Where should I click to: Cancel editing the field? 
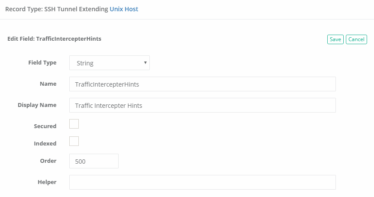[356, 39]
